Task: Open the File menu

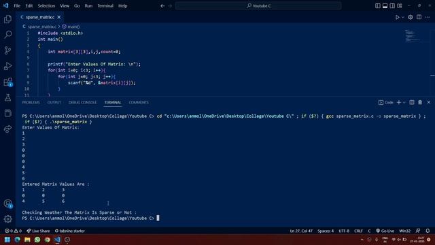Action: pyautogui.click(x=17, y=6)
